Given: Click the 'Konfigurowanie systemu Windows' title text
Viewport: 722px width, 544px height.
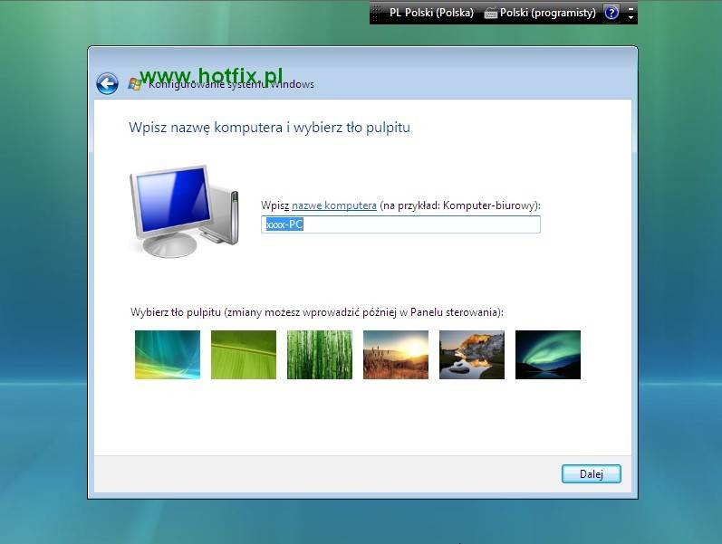Looking at the screenshot, I should tap(231, 84).
